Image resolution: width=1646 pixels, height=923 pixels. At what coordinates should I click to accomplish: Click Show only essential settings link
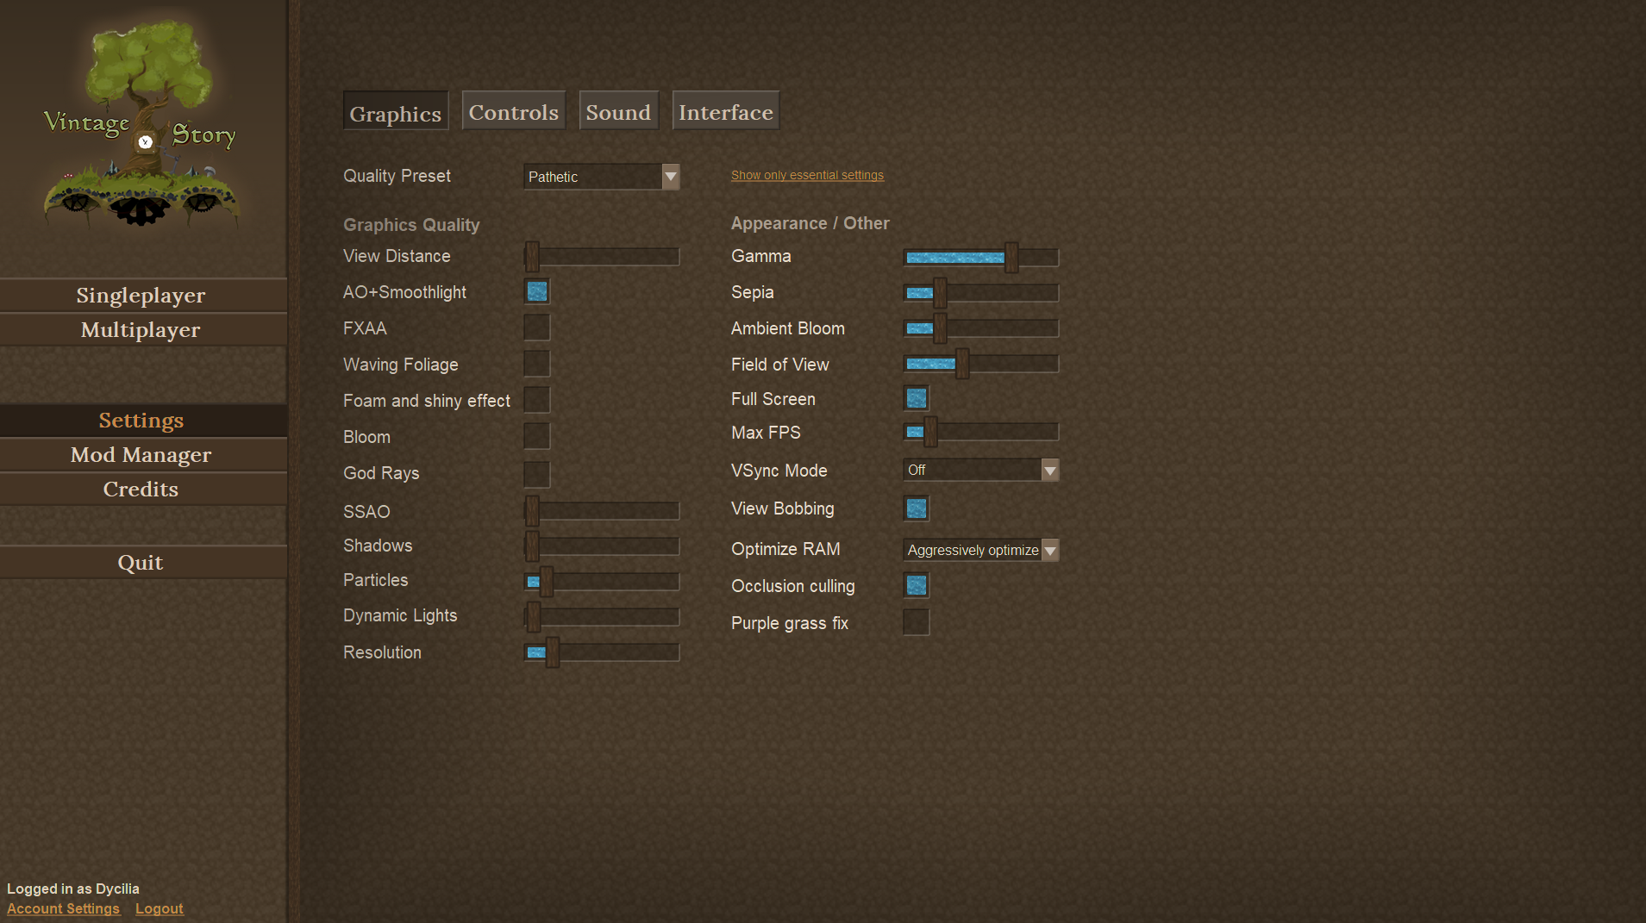(x=807, y=175)
